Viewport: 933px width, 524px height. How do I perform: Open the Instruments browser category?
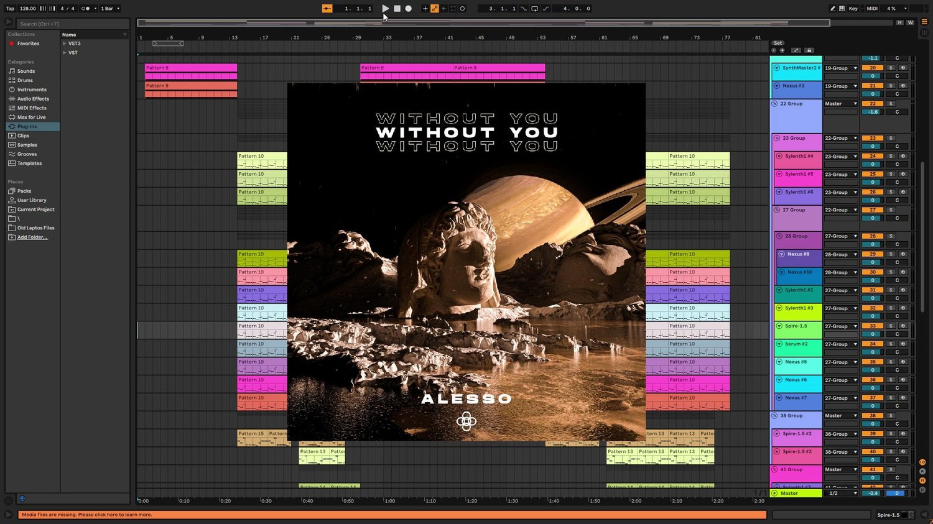click(x=32, y=90)
